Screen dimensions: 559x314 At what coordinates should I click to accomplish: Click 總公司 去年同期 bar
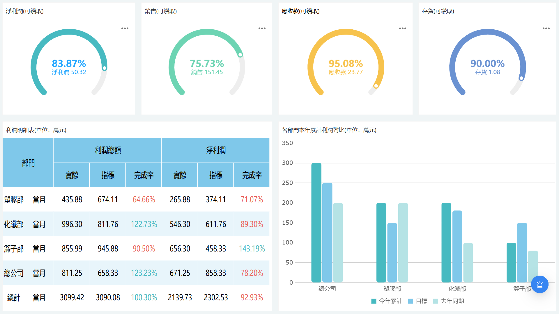(338, 242)
